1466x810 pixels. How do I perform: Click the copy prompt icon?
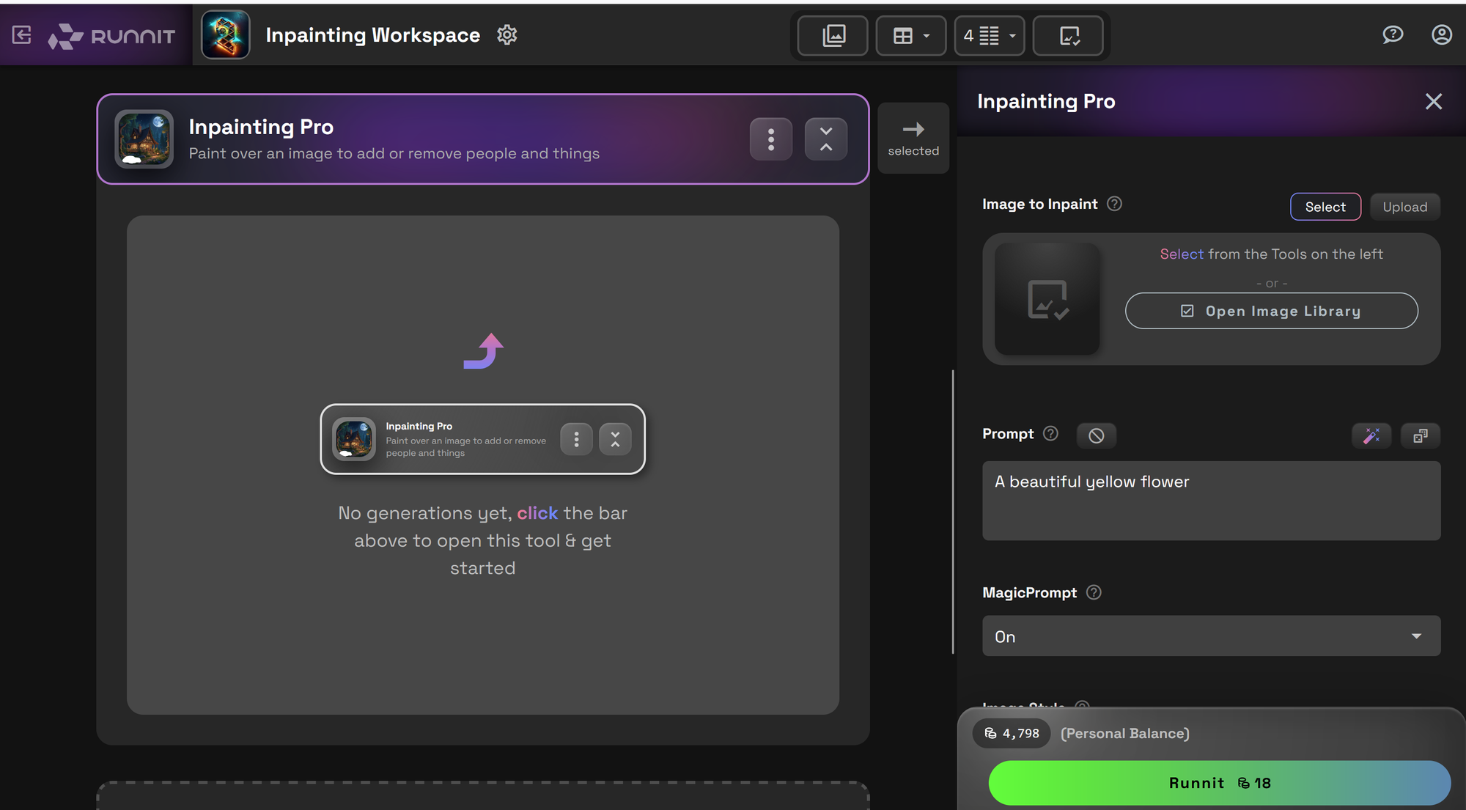point(1420,435)
